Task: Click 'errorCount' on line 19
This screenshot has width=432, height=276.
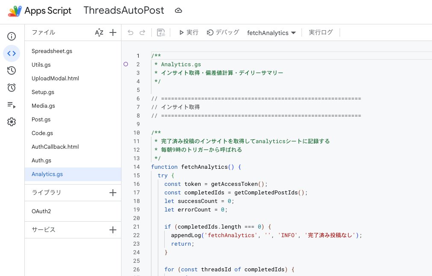Action: point(194,209)
